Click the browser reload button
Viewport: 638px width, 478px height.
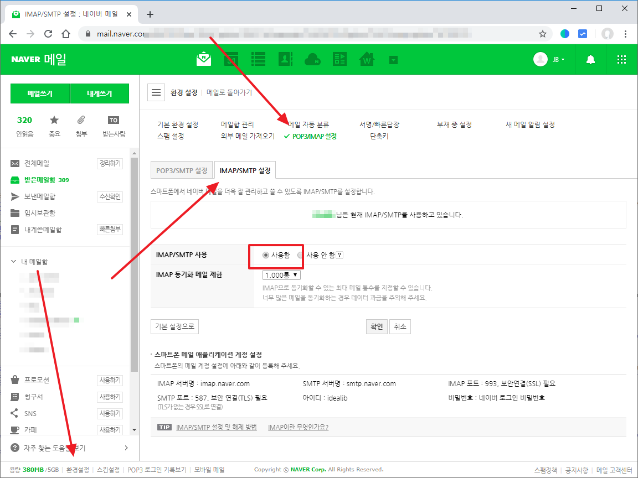point(48,34)
